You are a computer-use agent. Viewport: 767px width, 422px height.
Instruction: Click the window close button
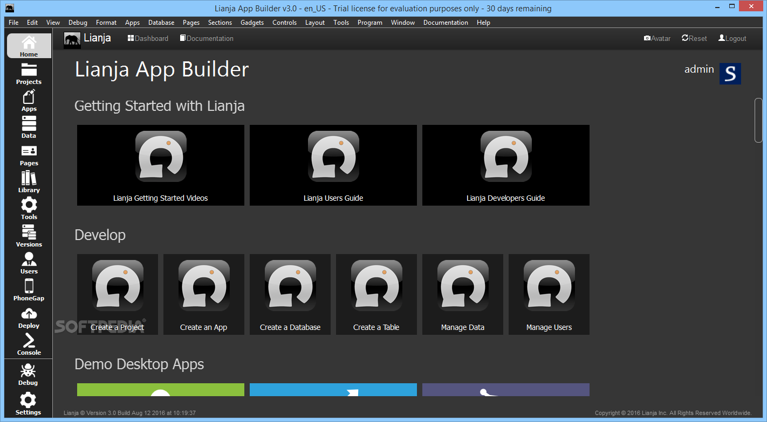click(x=751, y=6)
